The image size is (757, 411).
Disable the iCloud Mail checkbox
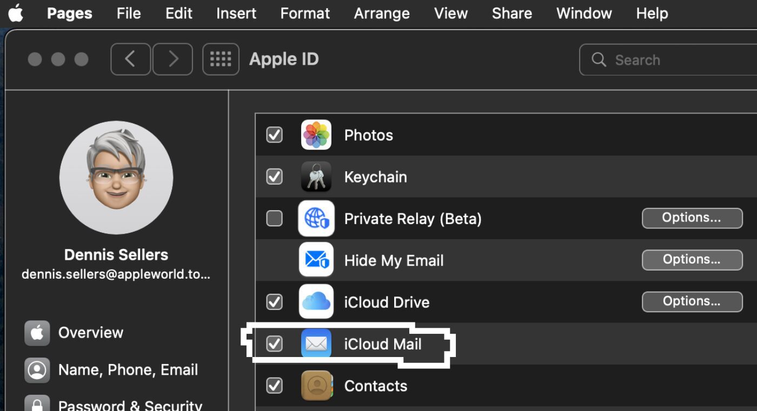(275, 344)
